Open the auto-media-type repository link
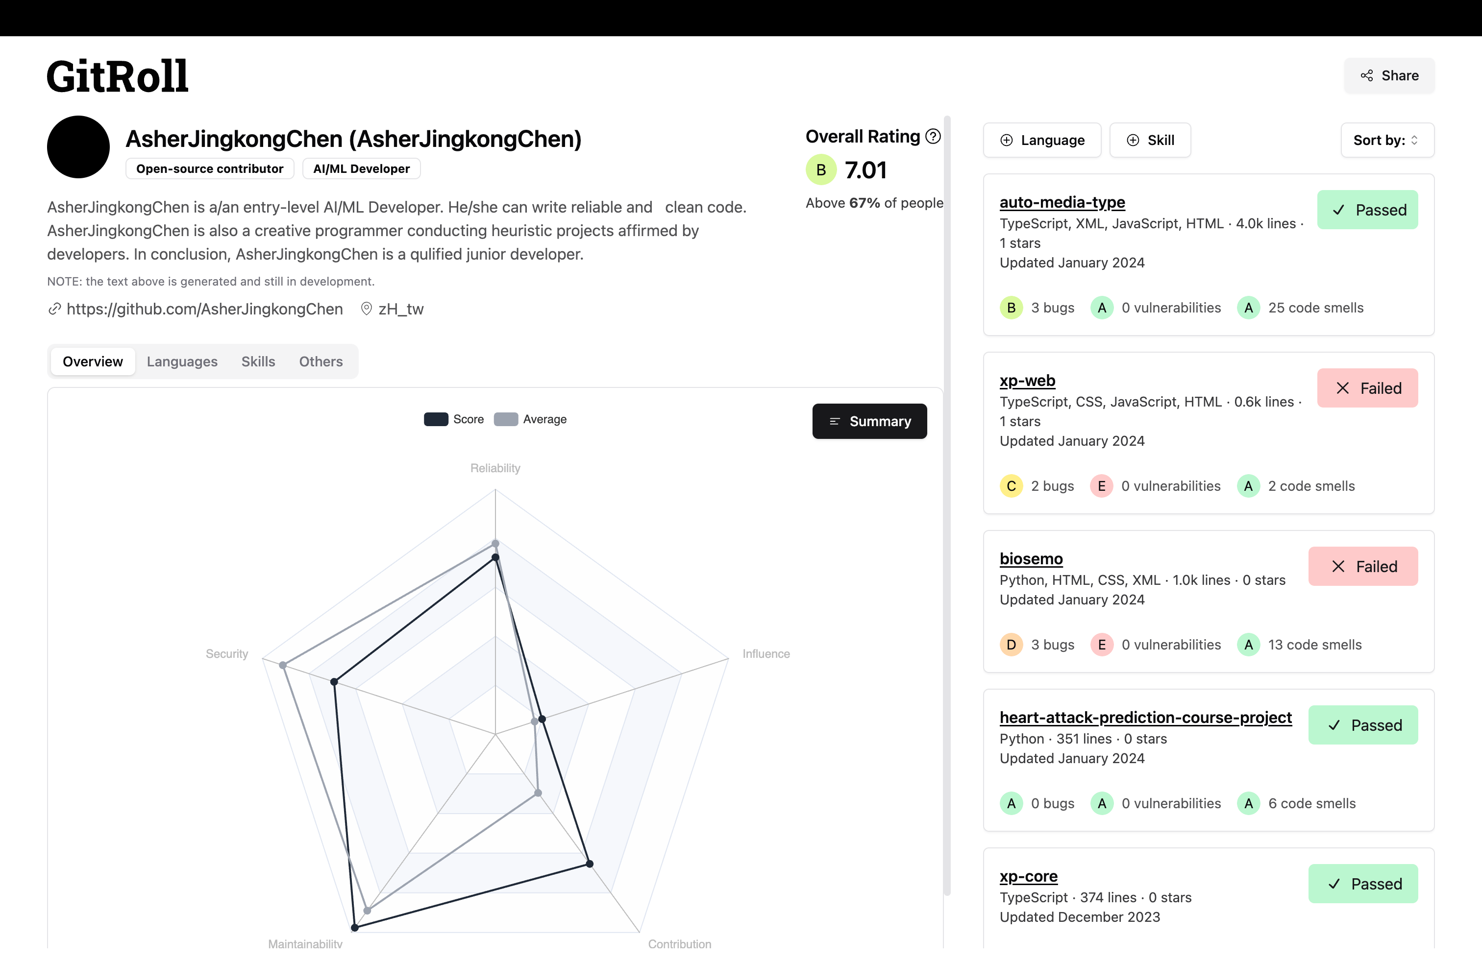Screen dimensions: 1482x962 [1062, 202]
